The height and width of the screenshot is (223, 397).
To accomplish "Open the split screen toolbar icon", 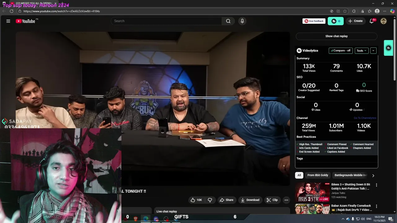I will (338, 11).
